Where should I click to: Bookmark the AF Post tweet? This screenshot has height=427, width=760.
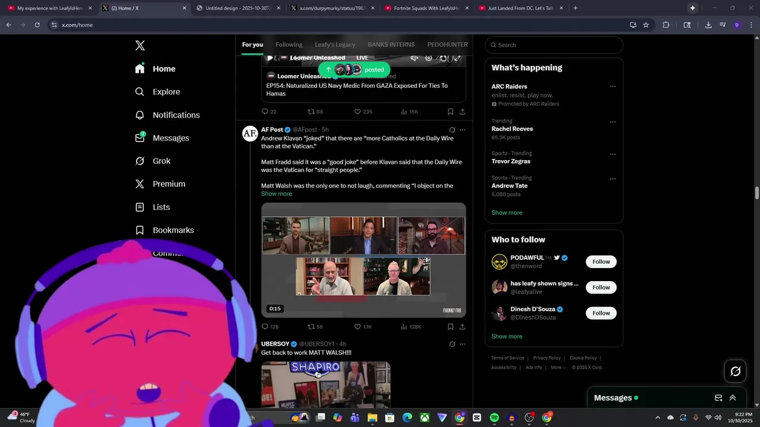pyautogui.click(x=451, y=327)
